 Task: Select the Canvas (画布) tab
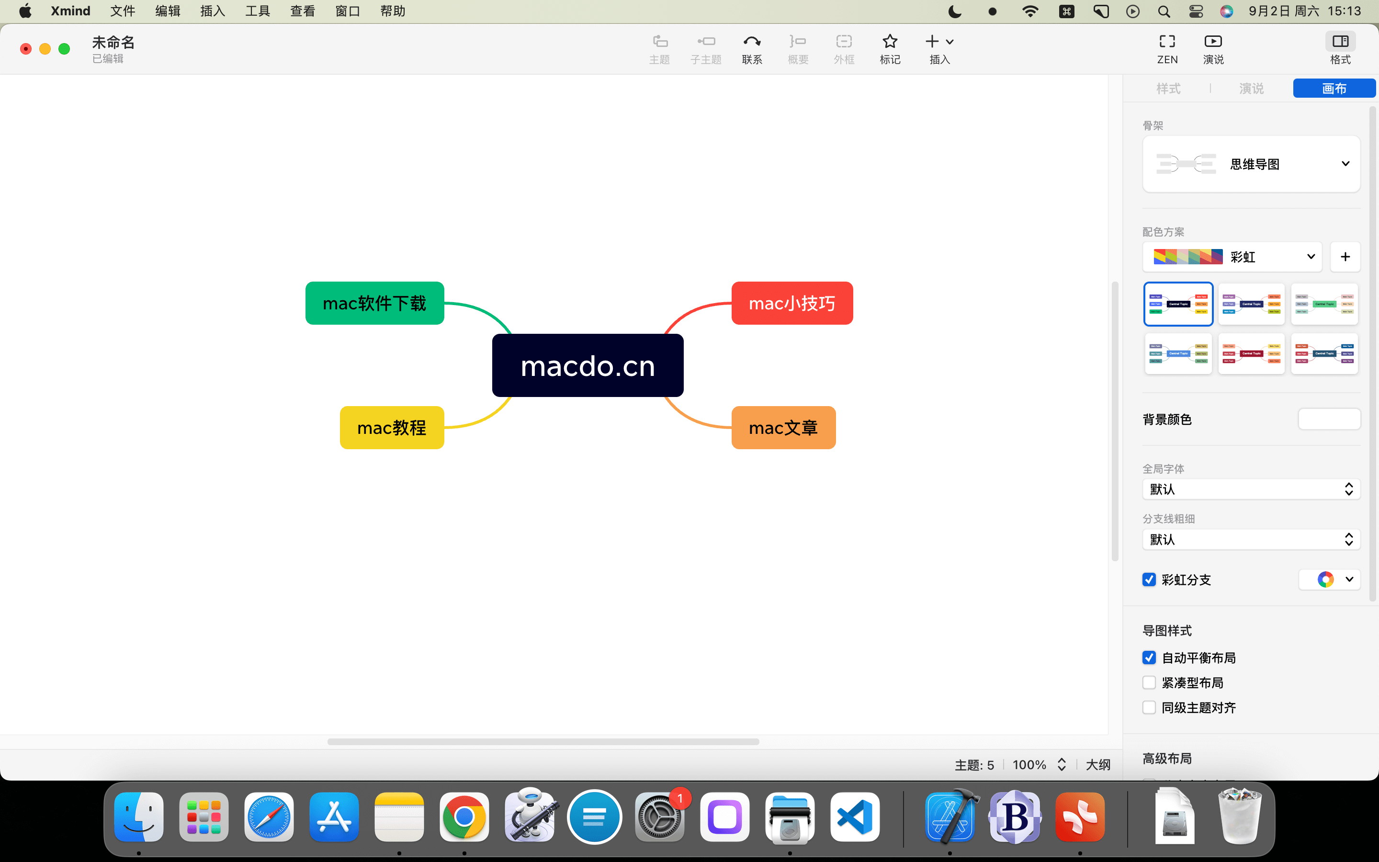coord(1334,89)
